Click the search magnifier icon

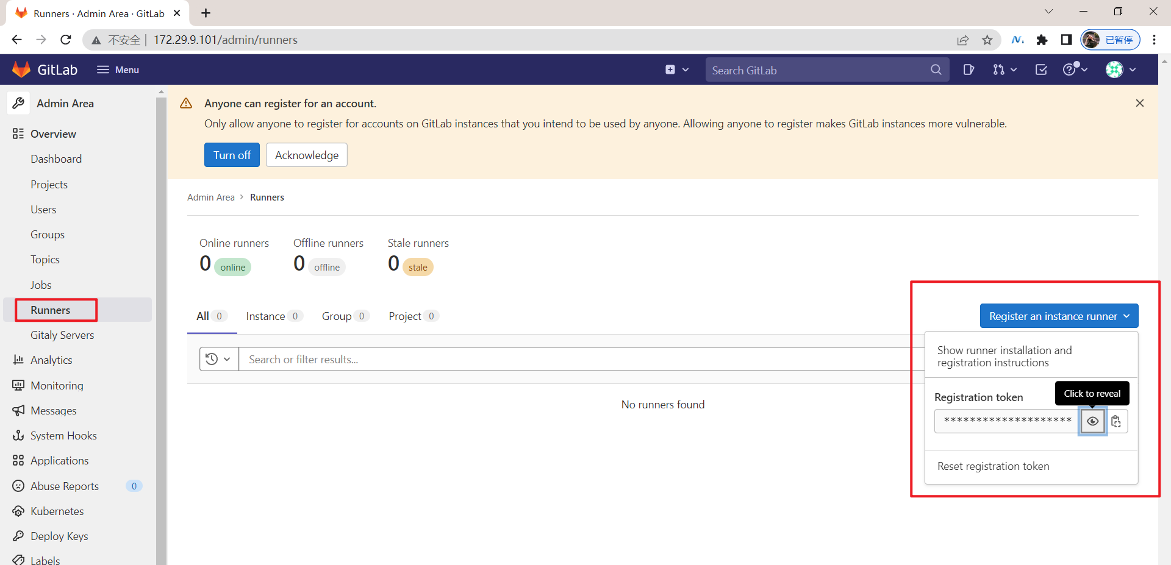936,69
